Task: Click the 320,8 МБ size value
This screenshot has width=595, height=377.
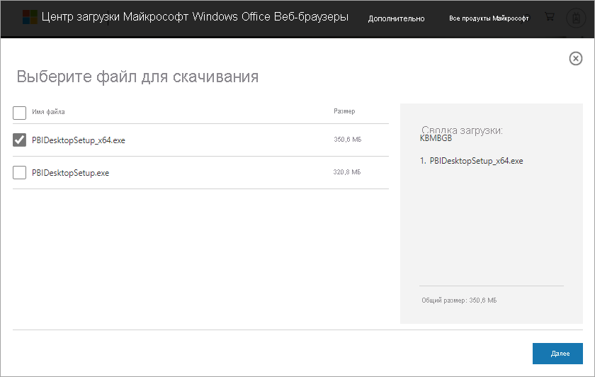Action: click(x=347, y=172)
